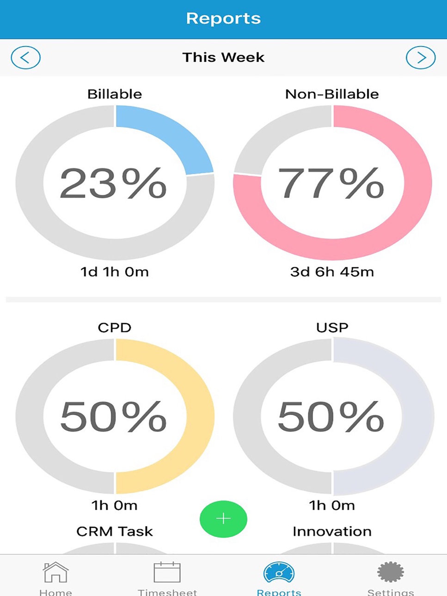Open Settings gear icon

391,572
